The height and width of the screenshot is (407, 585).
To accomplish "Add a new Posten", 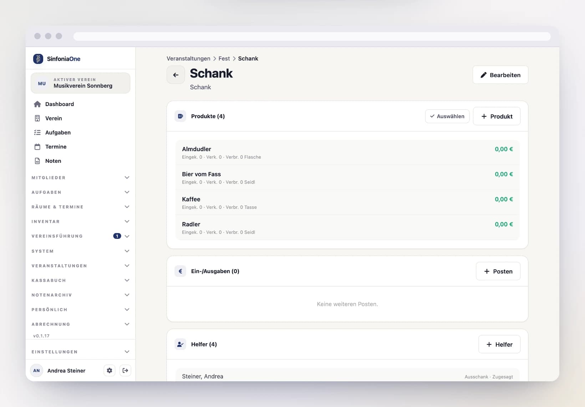I will (498, 271).
